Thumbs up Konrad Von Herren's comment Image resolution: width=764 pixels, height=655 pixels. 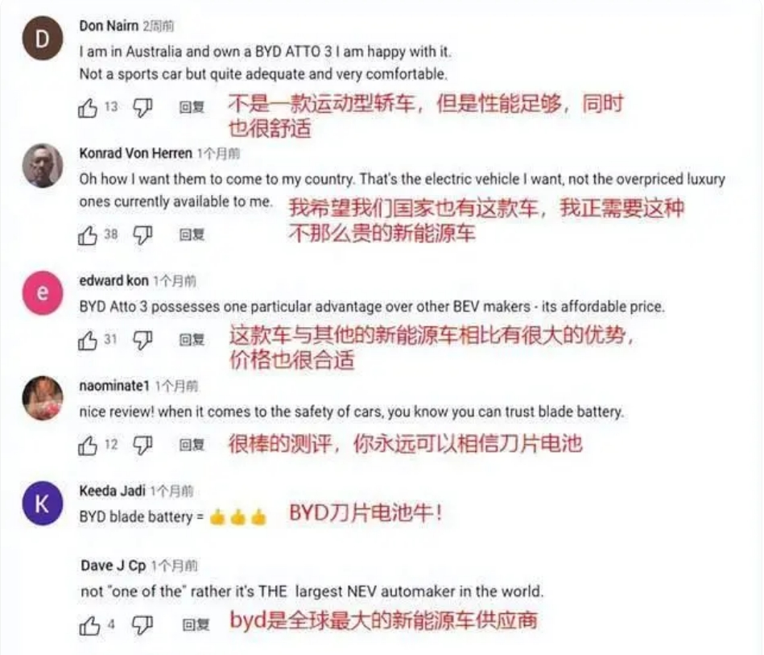(x=88, y=235)
